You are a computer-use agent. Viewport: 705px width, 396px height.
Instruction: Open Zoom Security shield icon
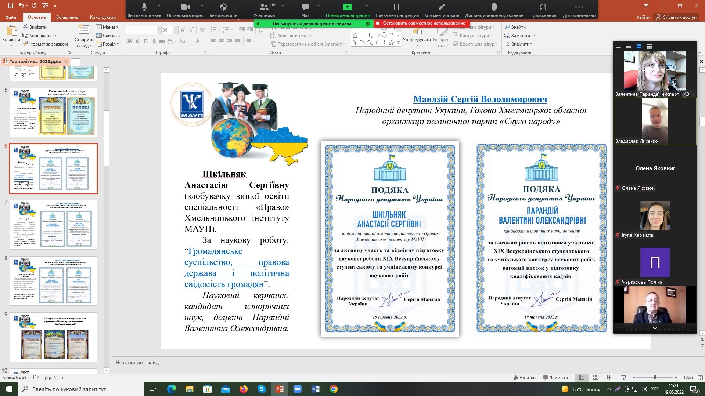tap(223, 7)
